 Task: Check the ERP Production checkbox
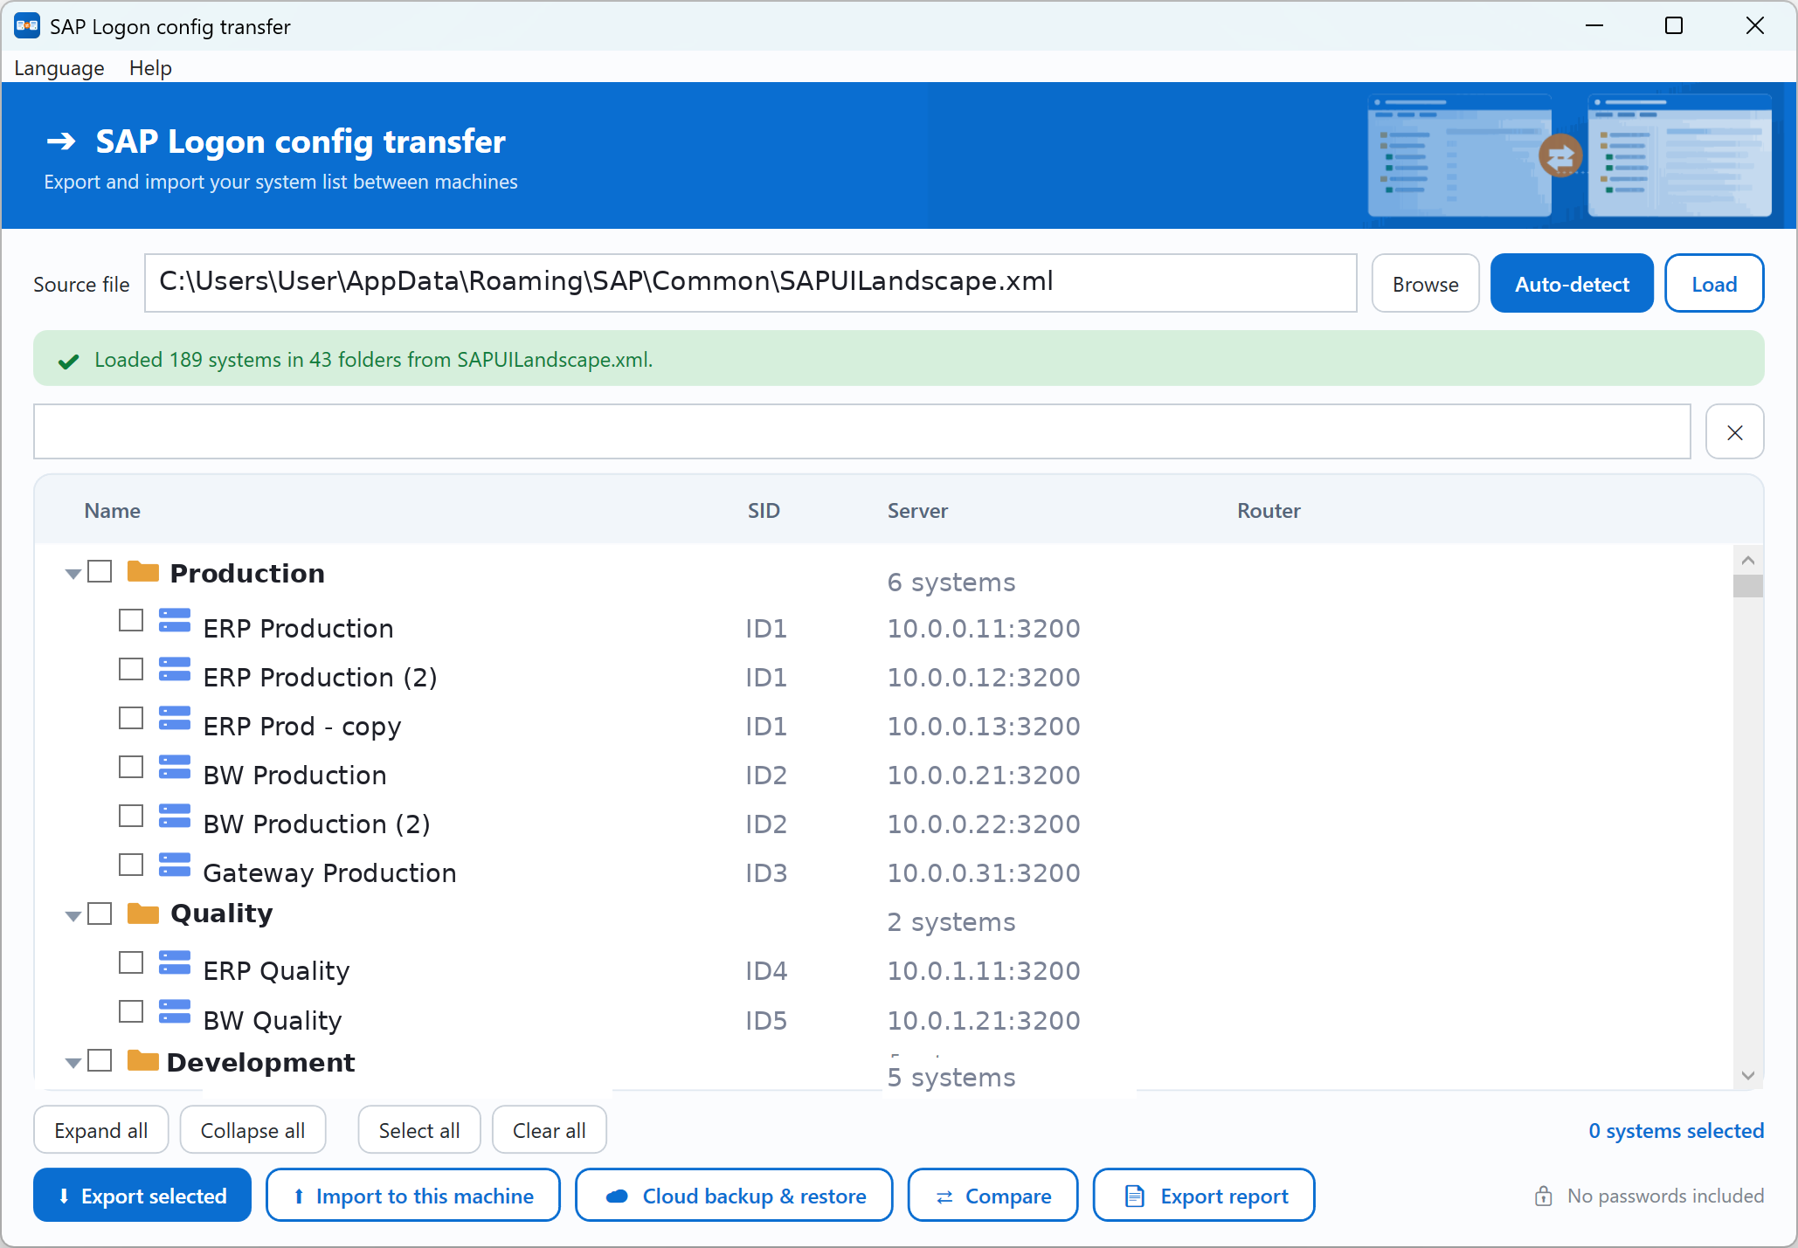pos(131,621)
